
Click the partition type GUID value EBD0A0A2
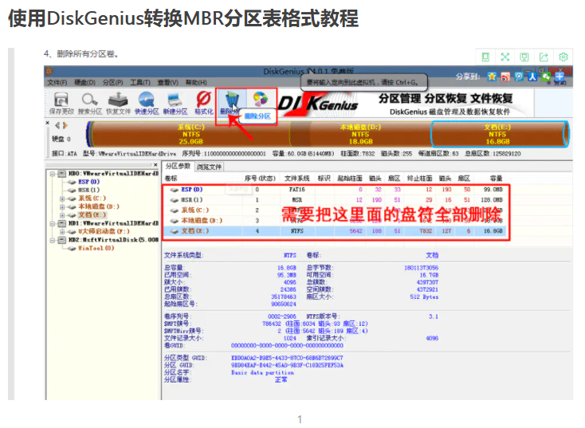(287, 358)
